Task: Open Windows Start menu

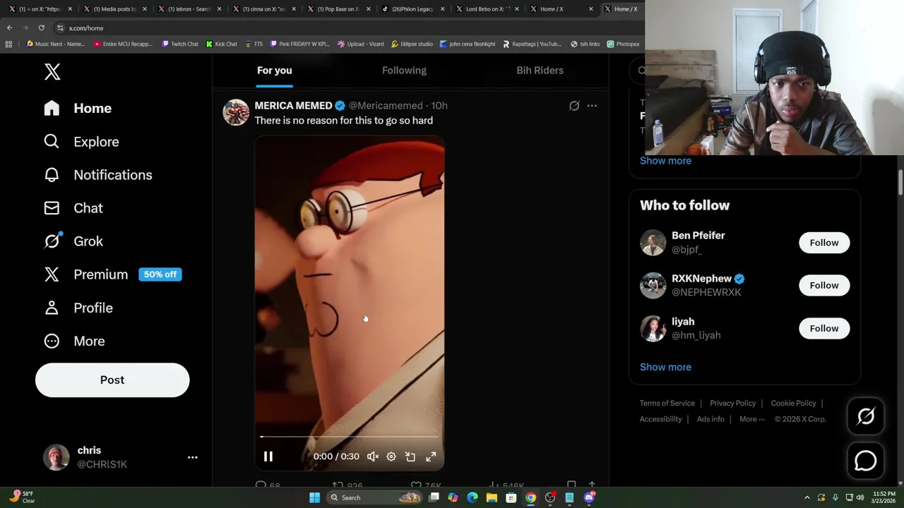Action: 314,497
